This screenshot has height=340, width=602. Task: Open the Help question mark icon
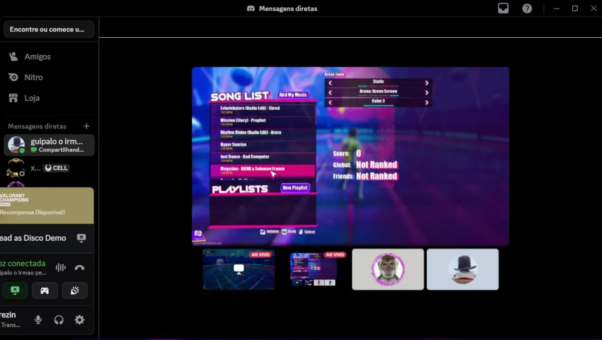tap(527, 8)
